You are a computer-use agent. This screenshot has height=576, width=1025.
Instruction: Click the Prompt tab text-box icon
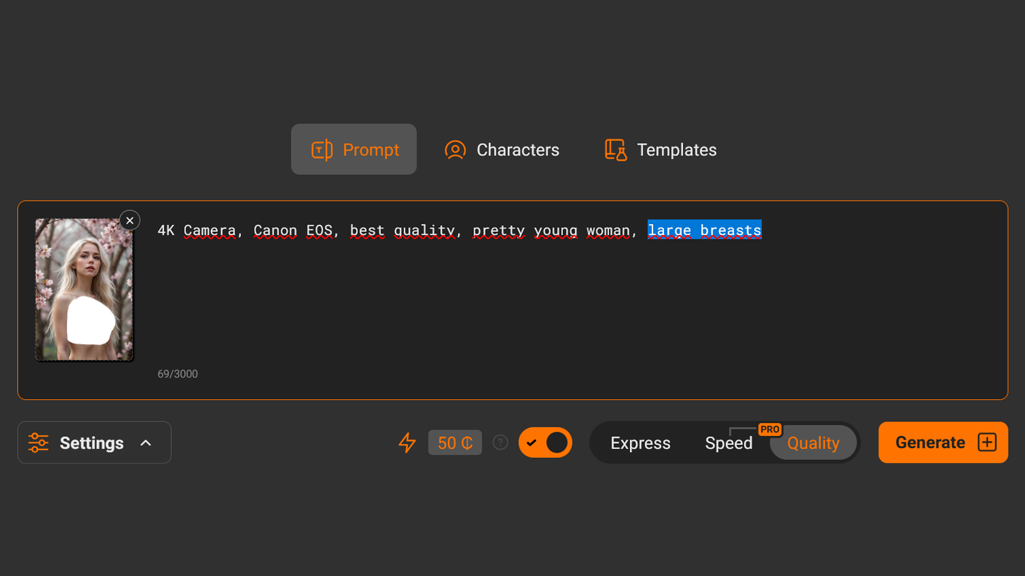pyautogui.click(x=321, y=150)
